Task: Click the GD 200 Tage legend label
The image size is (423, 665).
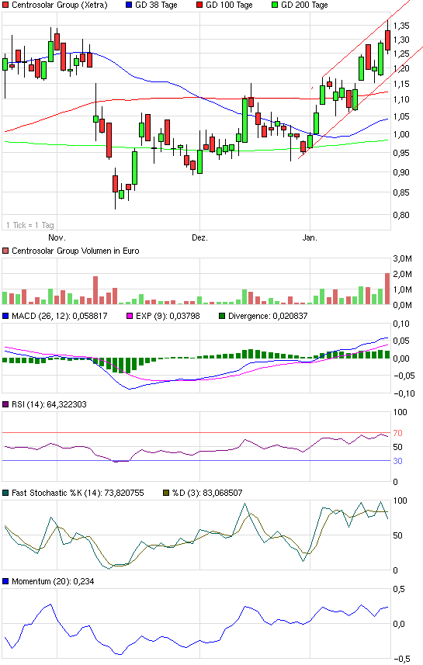Action: click(x=304, y=5)
